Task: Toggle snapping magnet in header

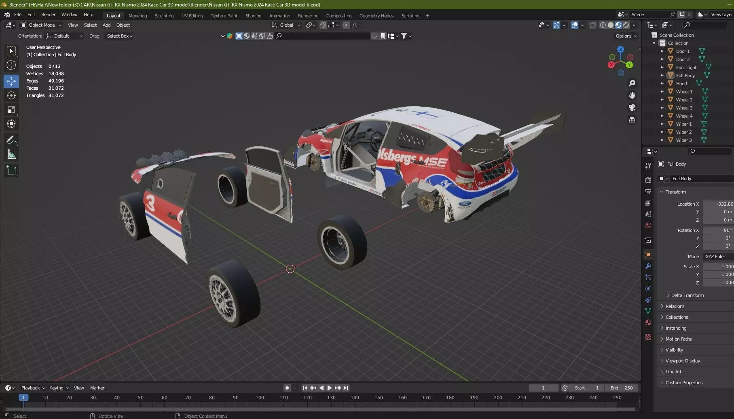Action: click(x=323, y=25)
